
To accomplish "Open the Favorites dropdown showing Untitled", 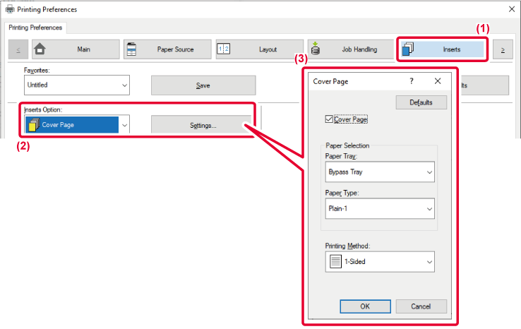I will [x=77, y=85].
